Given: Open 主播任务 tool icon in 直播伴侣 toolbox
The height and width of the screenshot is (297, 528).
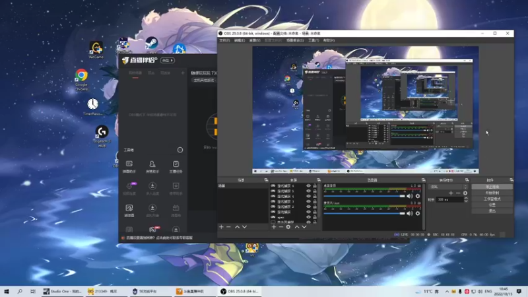Looking at the screenshot, I should pyautogui.click(x=176, y=166).
